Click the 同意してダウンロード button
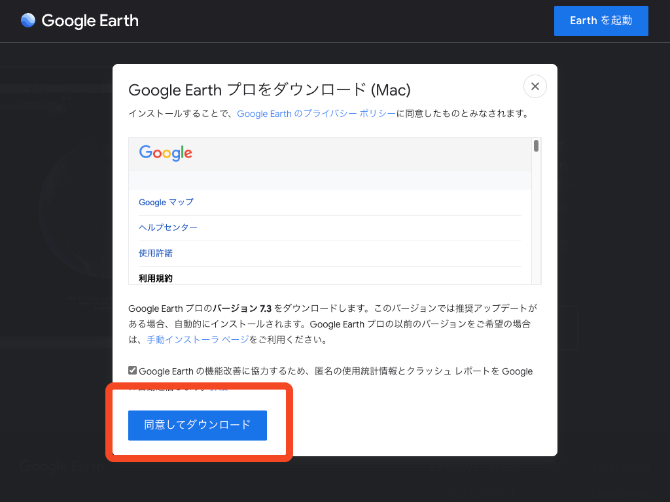The height and width of the screenshot is (502, 670). coord(197,426)
